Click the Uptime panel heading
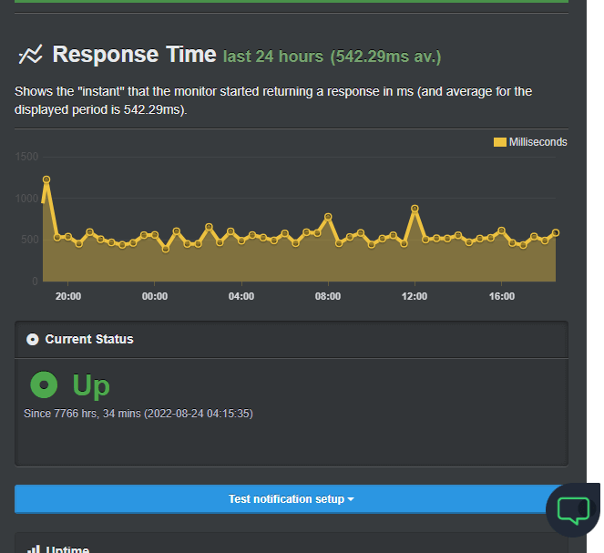 (67, 549)
